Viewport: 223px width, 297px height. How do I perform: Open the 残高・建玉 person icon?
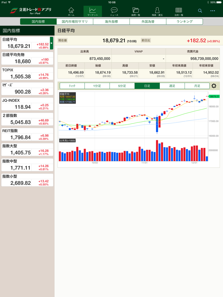coord(157,11)
